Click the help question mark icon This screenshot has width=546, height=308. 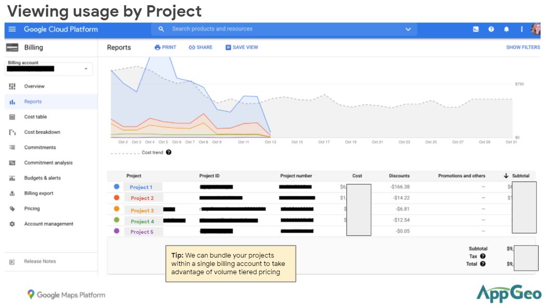click(x=491, y=29)
